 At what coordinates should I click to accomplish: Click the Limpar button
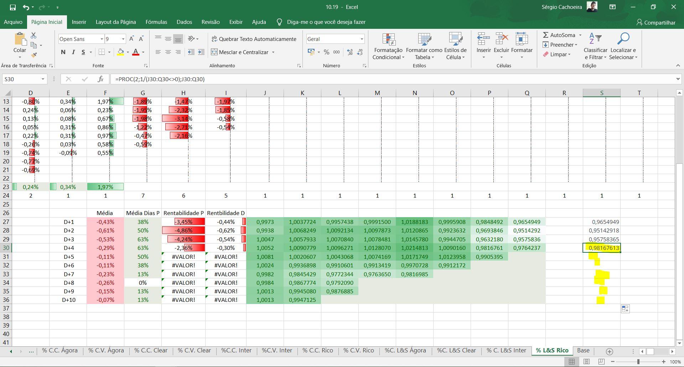(557, 54)
